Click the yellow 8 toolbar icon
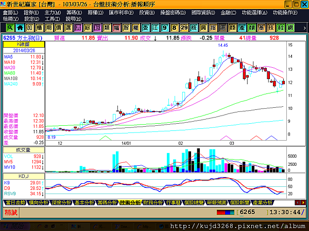Viewport: 309px width, 231px height. (174, 28)
